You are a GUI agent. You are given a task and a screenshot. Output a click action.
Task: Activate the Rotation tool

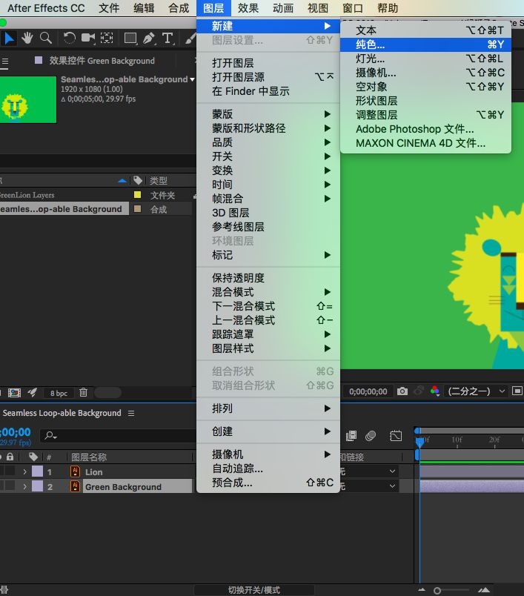[70, 38]
